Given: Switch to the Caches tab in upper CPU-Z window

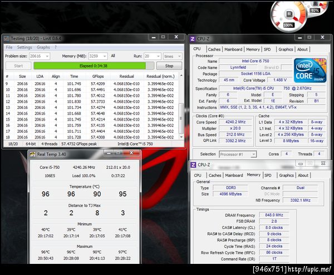Looking at the screenshot, I should [x=214, y=49].
